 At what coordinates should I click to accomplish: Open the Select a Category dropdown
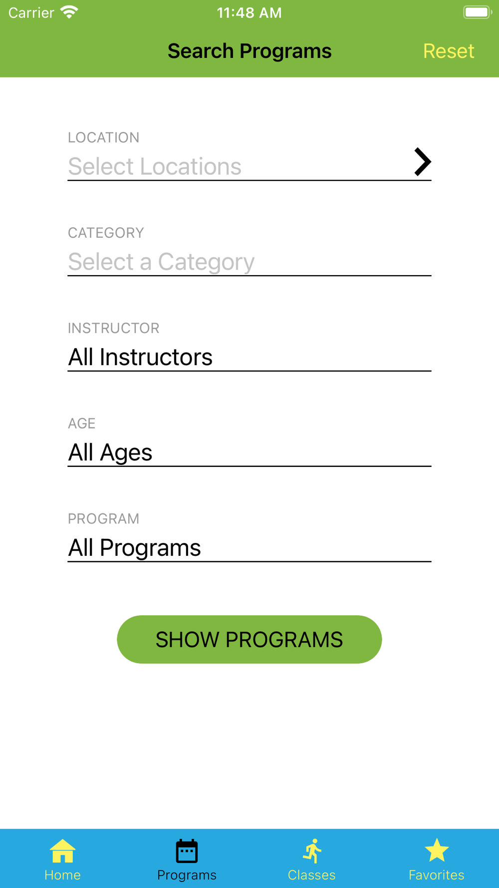pos(249,262)
